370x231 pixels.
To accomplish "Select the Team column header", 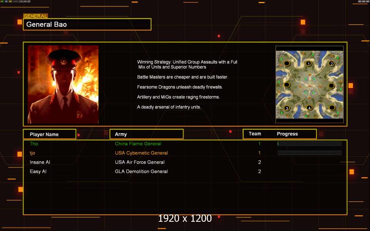I will click(x=255, y=134).
